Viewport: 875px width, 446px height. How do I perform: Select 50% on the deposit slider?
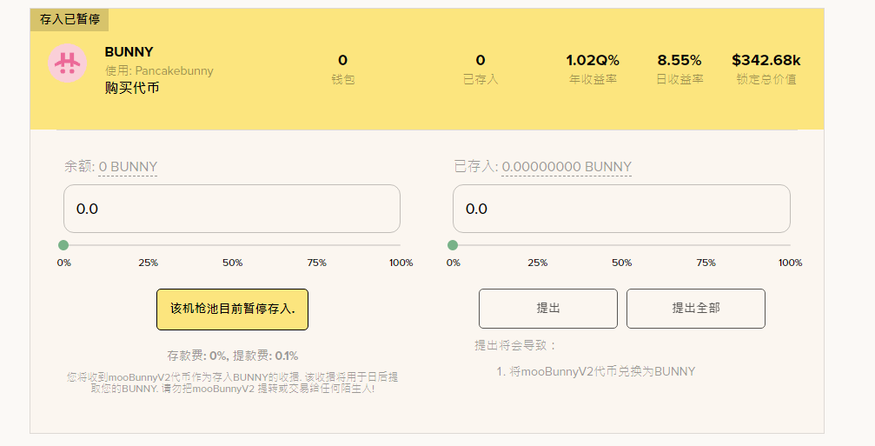pos(232,263)
